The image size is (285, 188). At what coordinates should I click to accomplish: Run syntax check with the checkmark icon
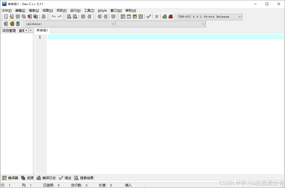(149, 17)
